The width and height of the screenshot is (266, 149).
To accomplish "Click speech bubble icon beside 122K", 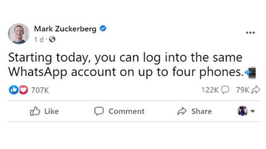I will pos(225,90).
